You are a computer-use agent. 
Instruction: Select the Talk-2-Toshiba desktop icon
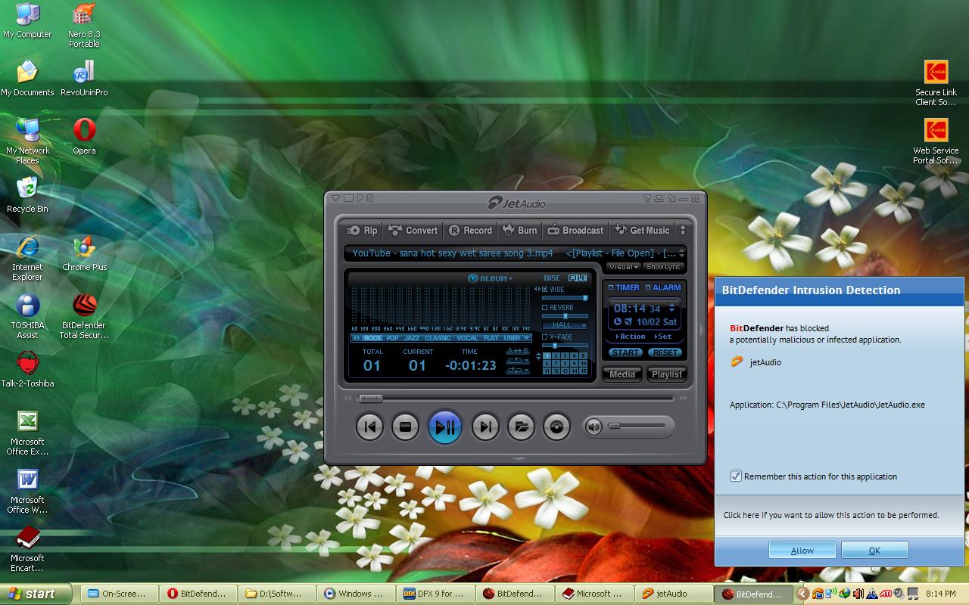27,369
